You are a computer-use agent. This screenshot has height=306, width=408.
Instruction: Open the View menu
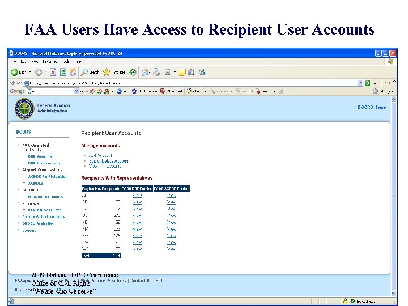click(35, 62)
